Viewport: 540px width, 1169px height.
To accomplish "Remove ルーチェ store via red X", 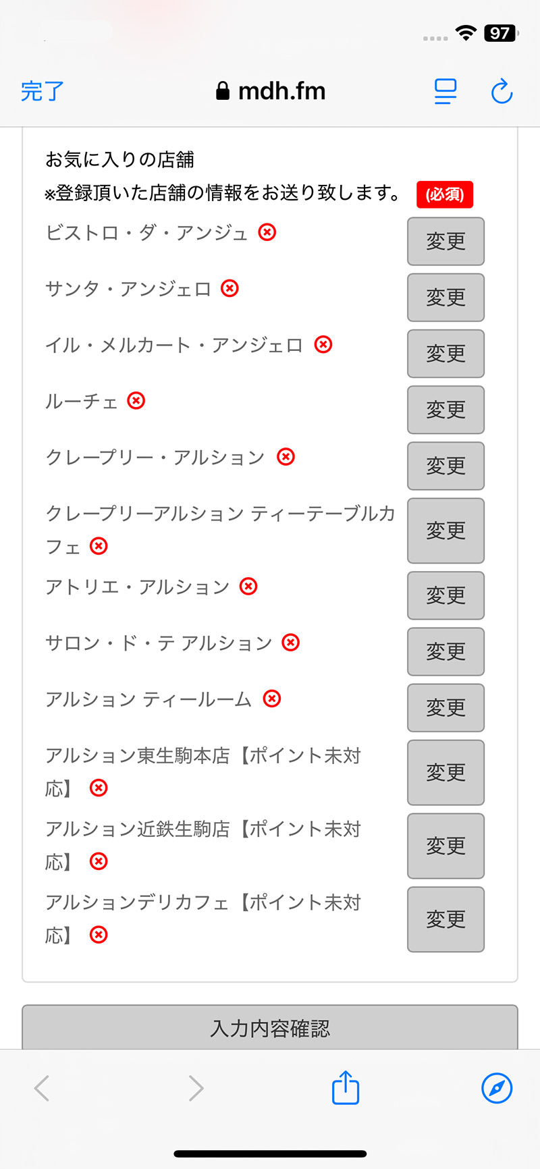I will [x=136, y=401].
